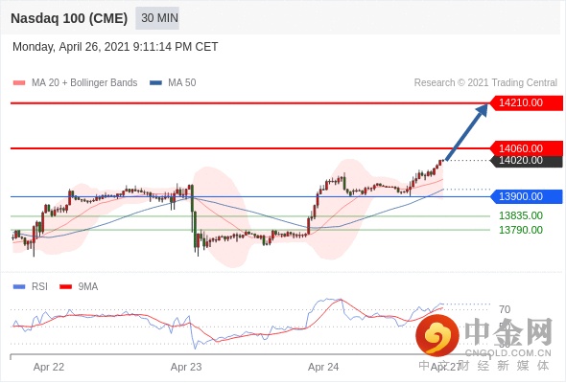Click the Nasdaq 100 (CME) title
The image size is (566, 383).
click(x=69, y=18)
